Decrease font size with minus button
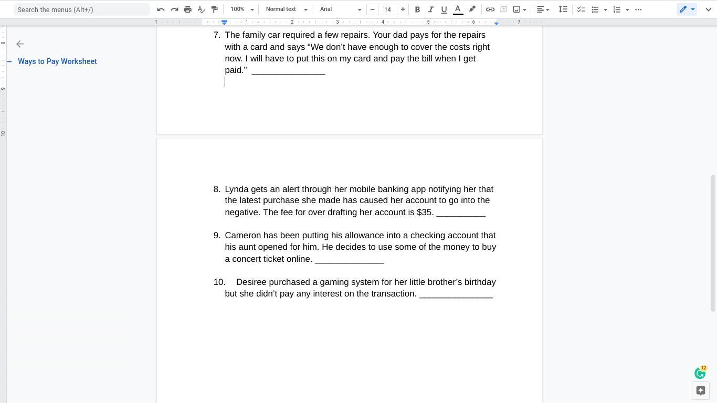 (372, 9)
